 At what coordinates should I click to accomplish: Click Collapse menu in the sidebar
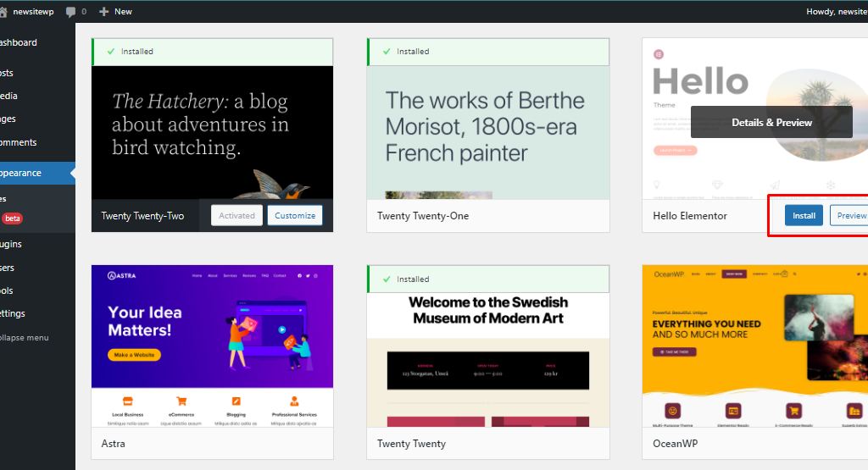(x=25, y=337)
